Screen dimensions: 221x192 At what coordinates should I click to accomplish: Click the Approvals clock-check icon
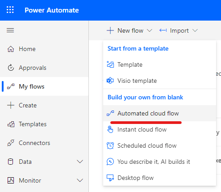[x=11, y=68]
